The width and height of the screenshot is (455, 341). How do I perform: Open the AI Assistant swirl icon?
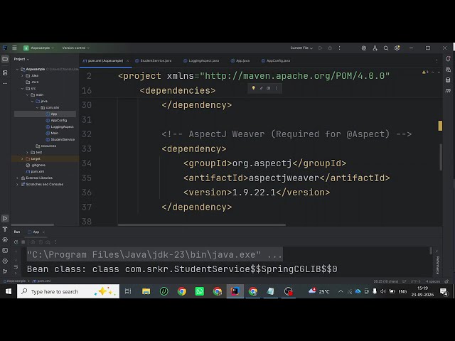pos(364,48)
